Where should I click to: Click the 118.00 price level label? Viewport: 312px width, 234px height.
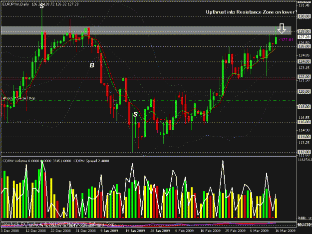(304, 107)
